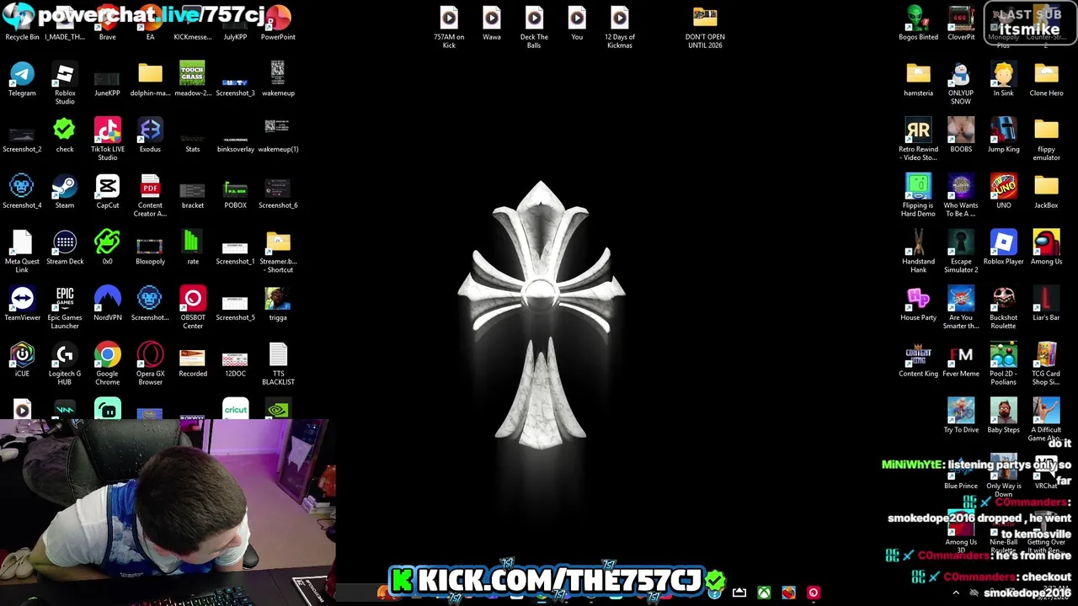Viewport: 1078px width, 606px height.
Task: Select the video file named You
Action: click(x=577, y=24)
